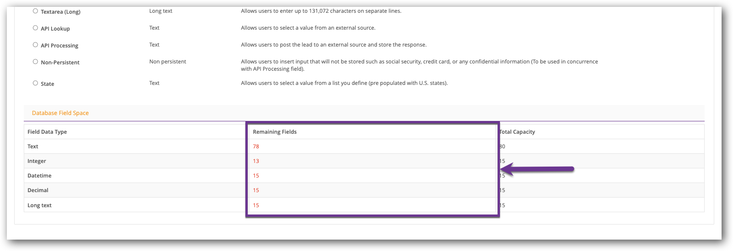The height and width of the screenshot is (251, 733).
Task: Click the remaining fields value 78 for Text
Action: (256, 146)
